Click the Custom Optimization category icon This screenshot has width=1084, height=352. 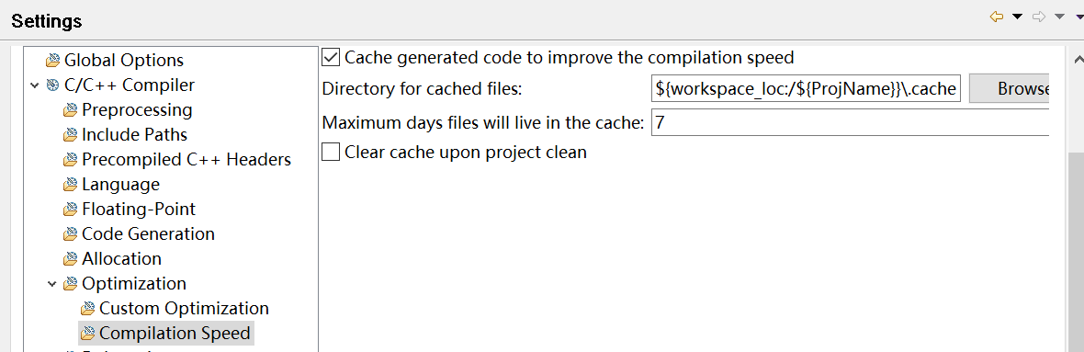[88, 309]
